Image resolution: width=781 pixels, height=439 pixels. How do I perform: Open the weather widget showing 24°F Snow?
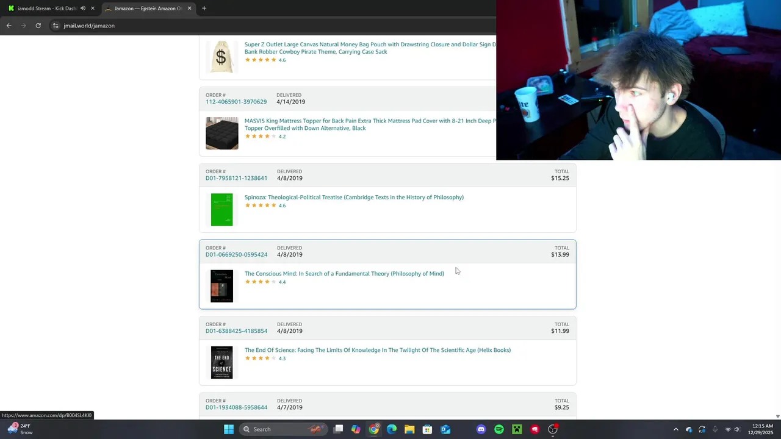point(20,429)
